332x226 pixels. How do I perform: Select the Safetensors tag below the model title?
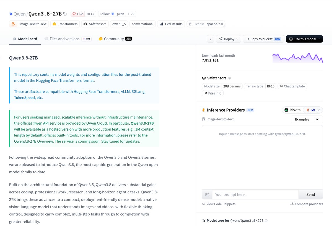coord(95,24)
